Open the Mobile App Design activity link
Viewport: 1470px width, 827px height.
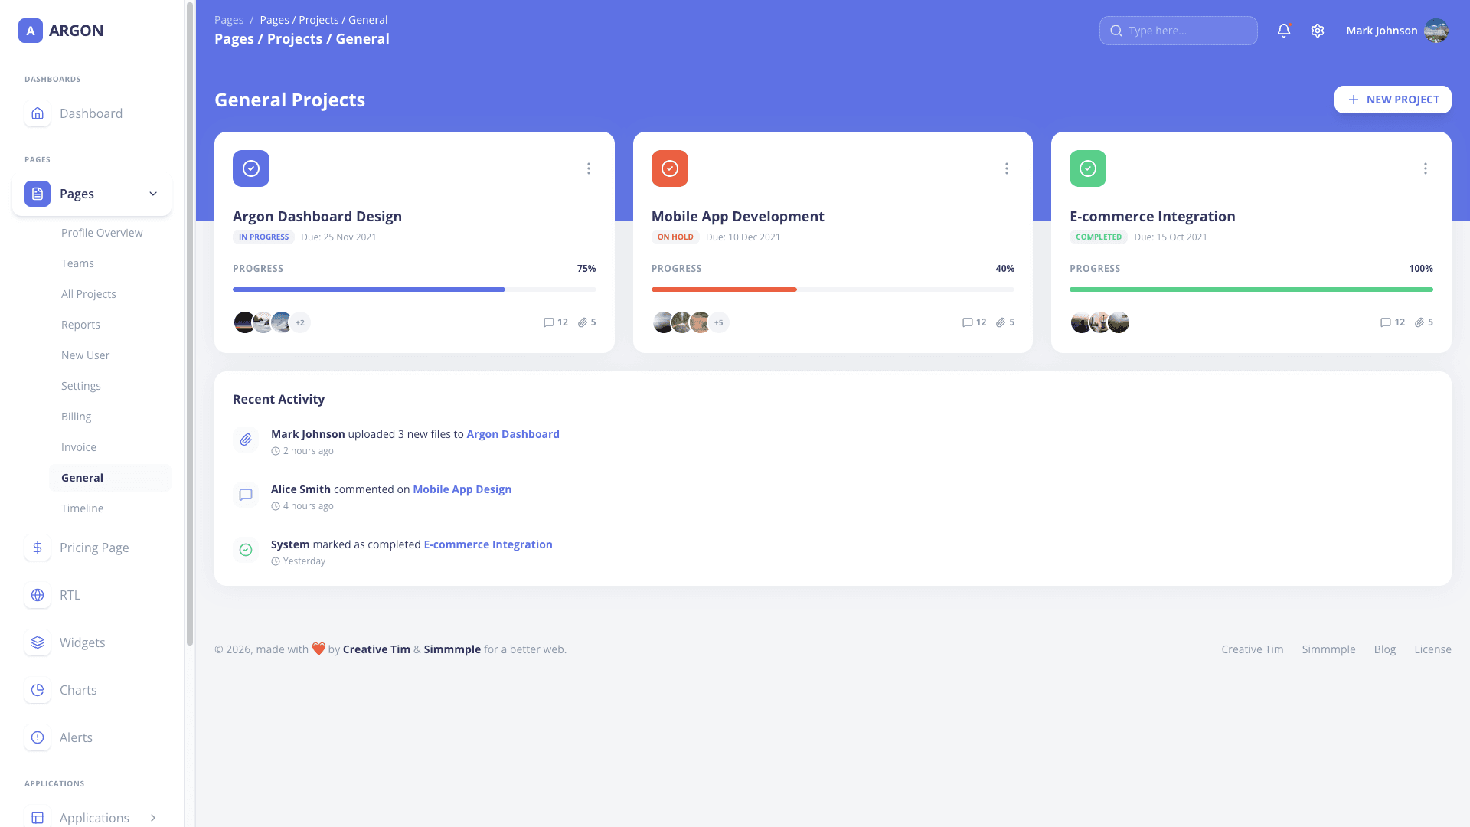[x=462, y=489]
